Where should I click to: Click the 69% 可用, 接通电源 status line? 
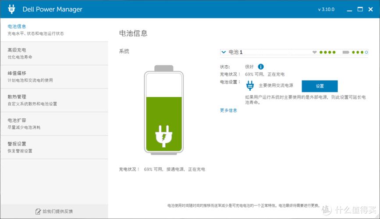coord(174,169)
